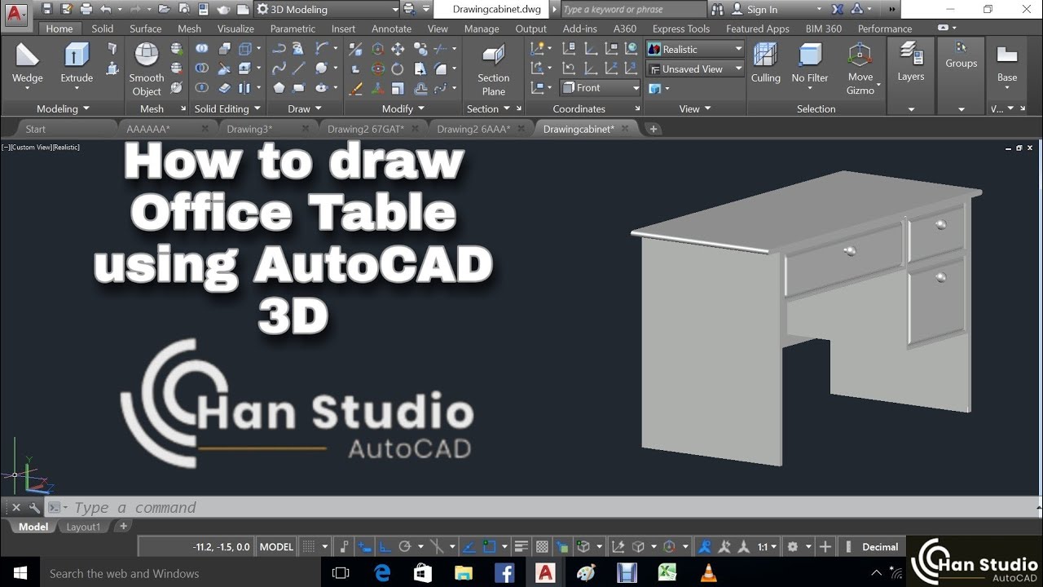Open the annotation scale 1:1 dropdown
The height and width of the screenshot is (587, 1043).
768,547
